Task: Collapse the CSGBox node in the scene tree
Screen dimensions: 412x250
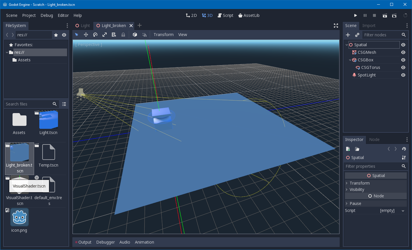Action: point(350,60)
